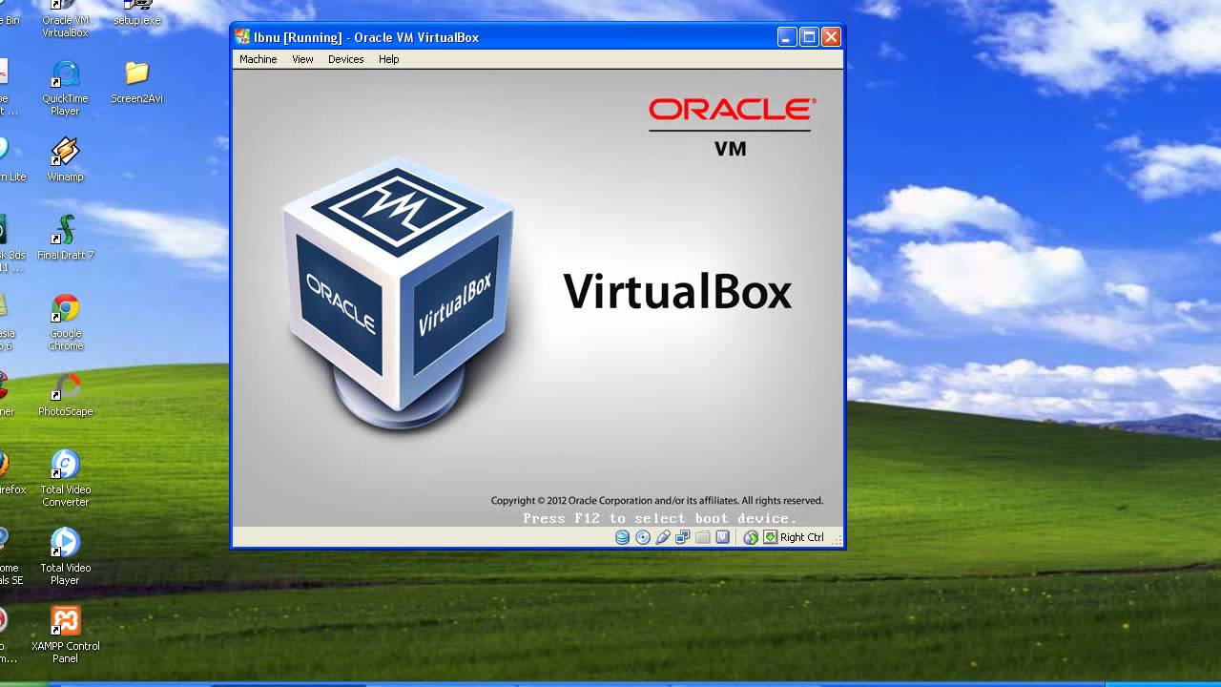Image resolution: width=1221 pixels, height=687 pixels.
Task: Close the Ibnu VirtualBox window
Action: pos(831,37)
